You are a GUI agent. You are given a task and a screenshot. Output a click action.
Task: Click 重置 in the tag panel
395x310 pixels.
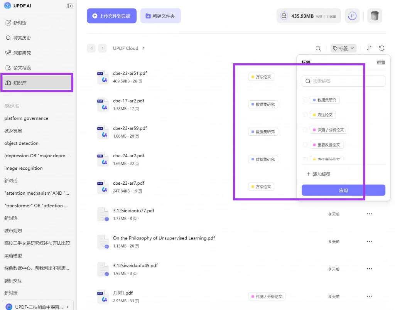point(381,62)
